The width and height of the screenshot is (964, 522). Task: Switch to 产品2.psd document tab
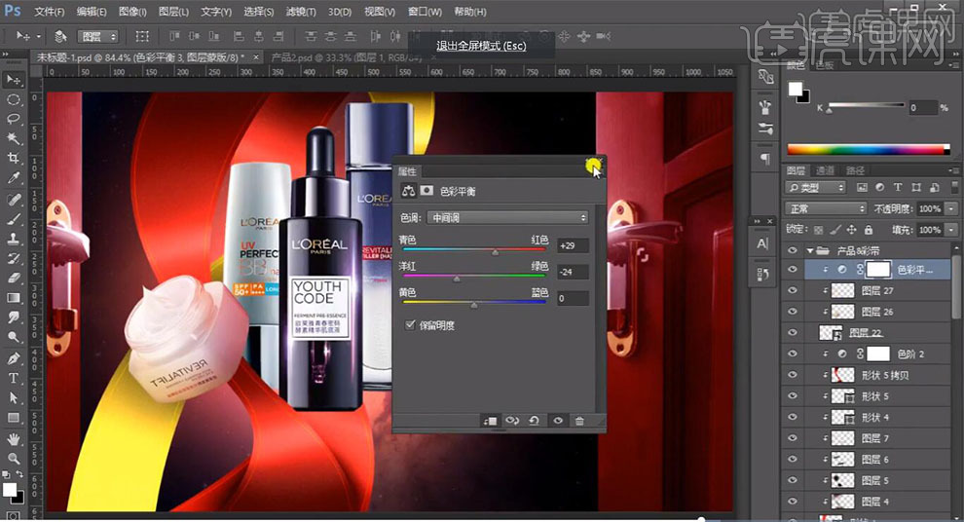point(346,57)
